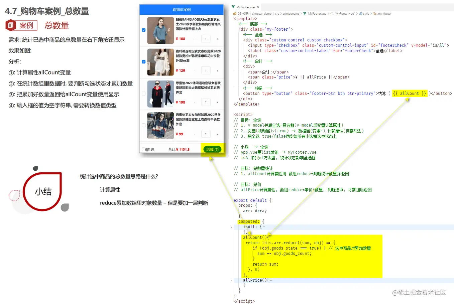Click the green 结算 (7) checkout button
The width and height of the screenshot is (454, 304).
pyautogui.click(x=212, y=149)
